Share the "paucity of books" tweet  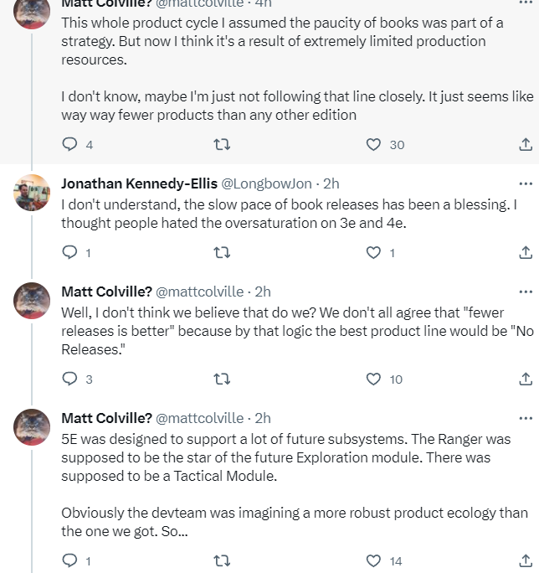[x=526, y=144]
